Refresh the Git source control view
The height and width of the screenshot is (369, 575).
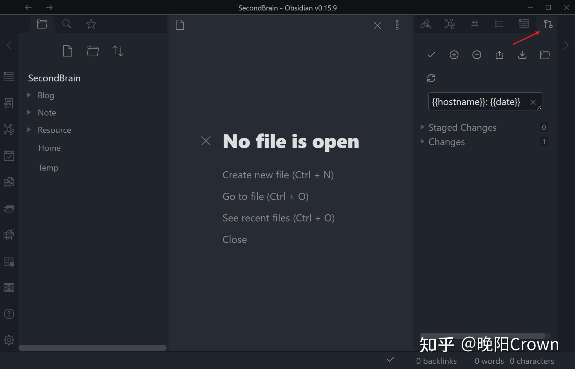[x=431, y=78]
